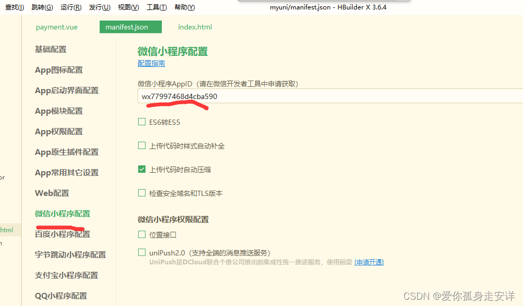Click the WeChat AppID input field
Viewport: 523px width, 306px height.
(264, 96)
